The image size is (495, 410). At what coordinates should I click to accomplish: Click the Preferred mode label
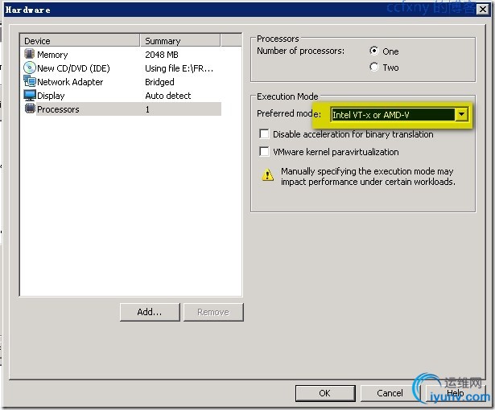point(289,113)
